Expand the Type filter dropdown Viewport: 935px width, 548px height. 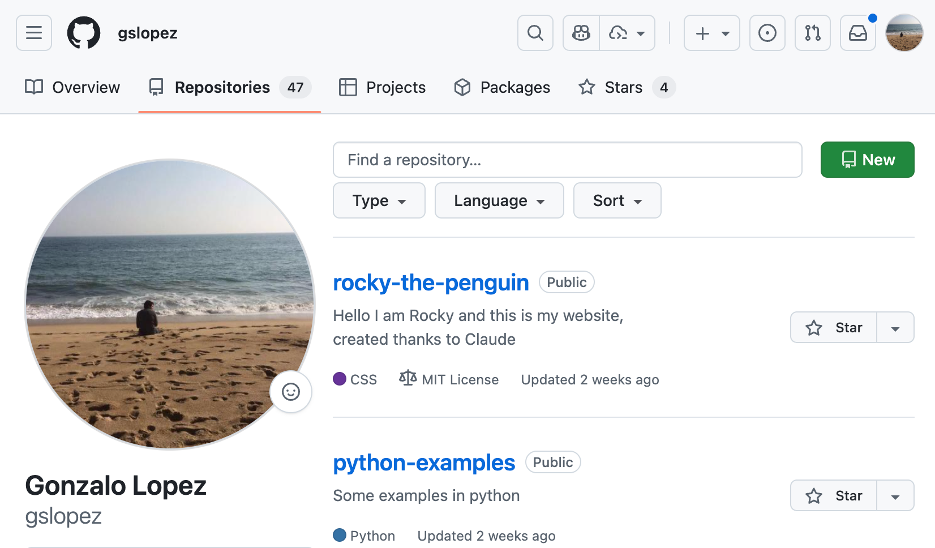click(x=379, y=200)
